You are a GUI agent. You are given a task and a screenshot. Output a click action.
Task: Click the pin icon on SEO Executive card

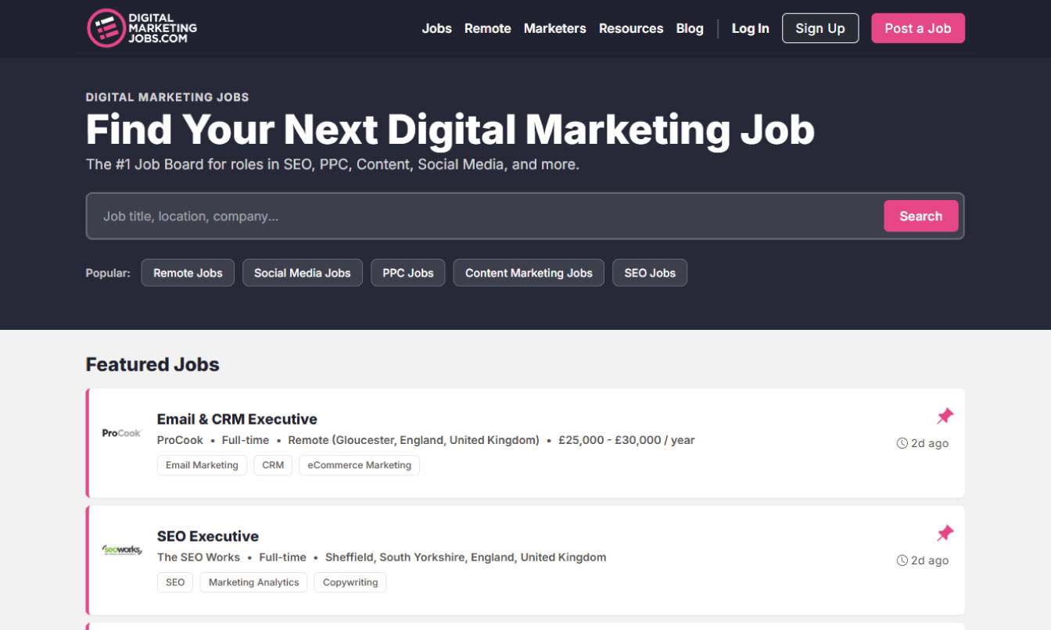[945, 532]
